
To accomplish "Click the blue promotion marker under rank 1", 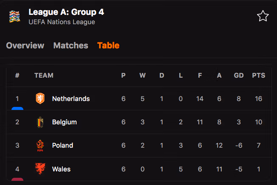I will (17, 108).
